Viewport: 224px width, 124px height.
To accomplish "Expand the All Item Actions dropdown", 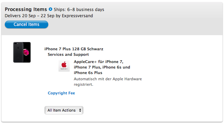I will [64, 110].
